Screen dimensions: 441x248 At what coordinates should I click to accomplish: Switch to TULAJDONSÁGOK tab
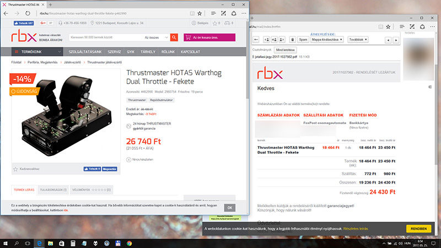point(53,190)
